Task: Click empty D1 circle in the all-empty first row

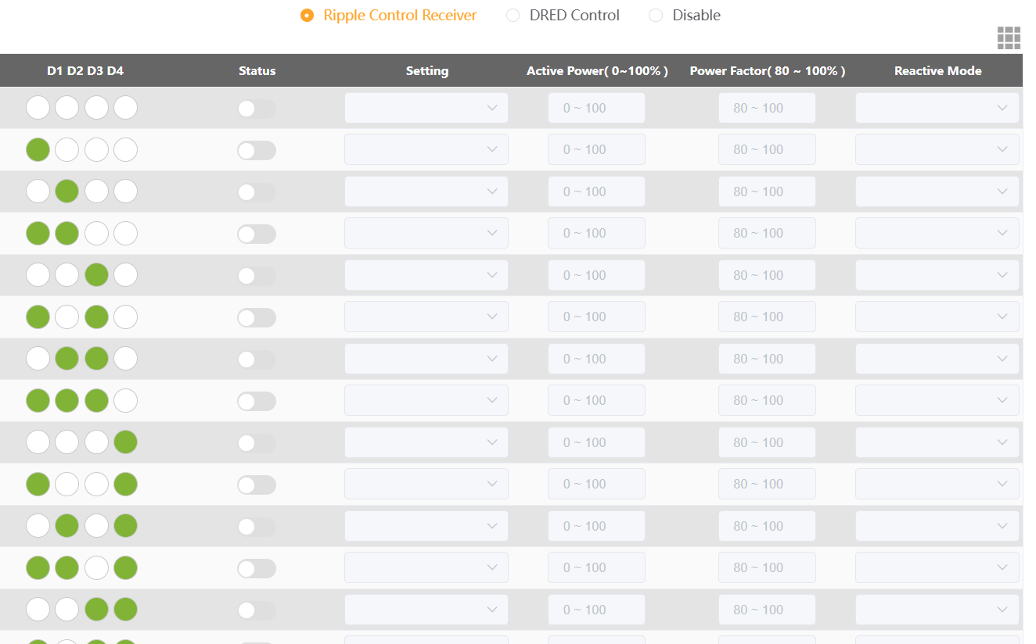Action: [38, 108]
